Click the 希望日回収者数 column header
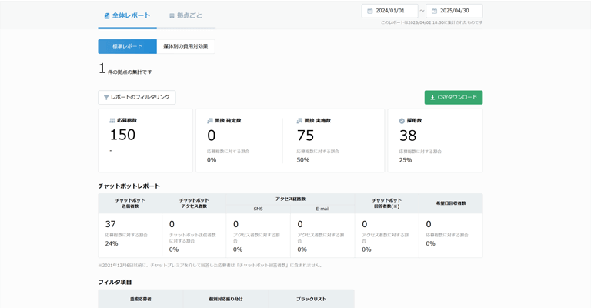 tap(451, 203)
